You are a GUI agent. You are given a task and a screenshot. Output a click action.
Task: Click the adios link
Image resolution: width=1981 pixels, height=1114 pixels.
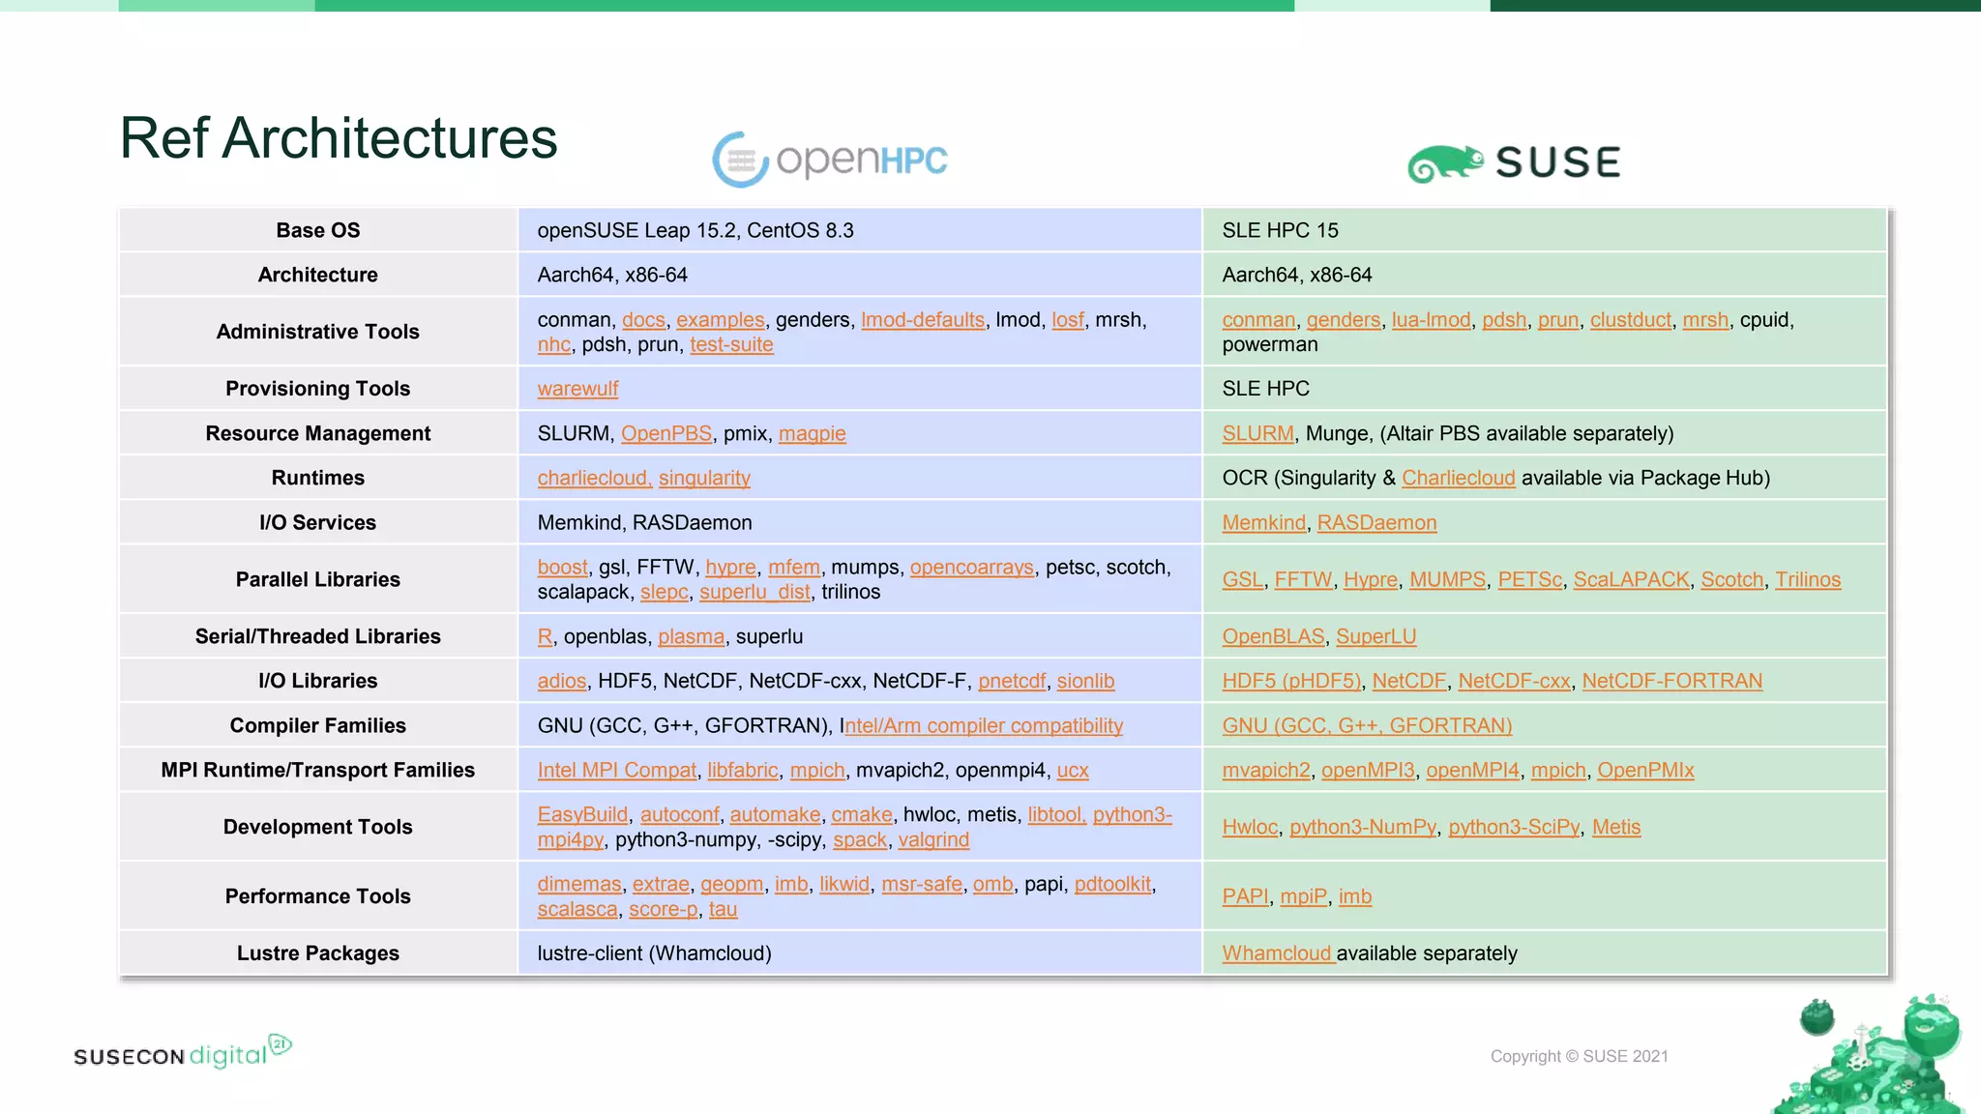[562, 681]
